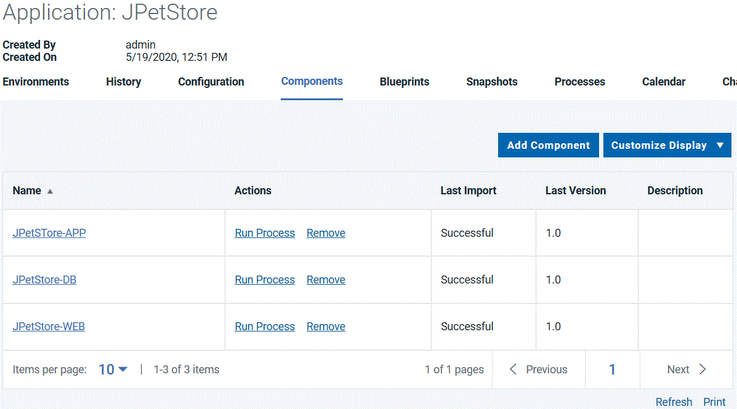737x409 pixels.
Task: Click the Add Component button
Action: click(x=548, y=145)
